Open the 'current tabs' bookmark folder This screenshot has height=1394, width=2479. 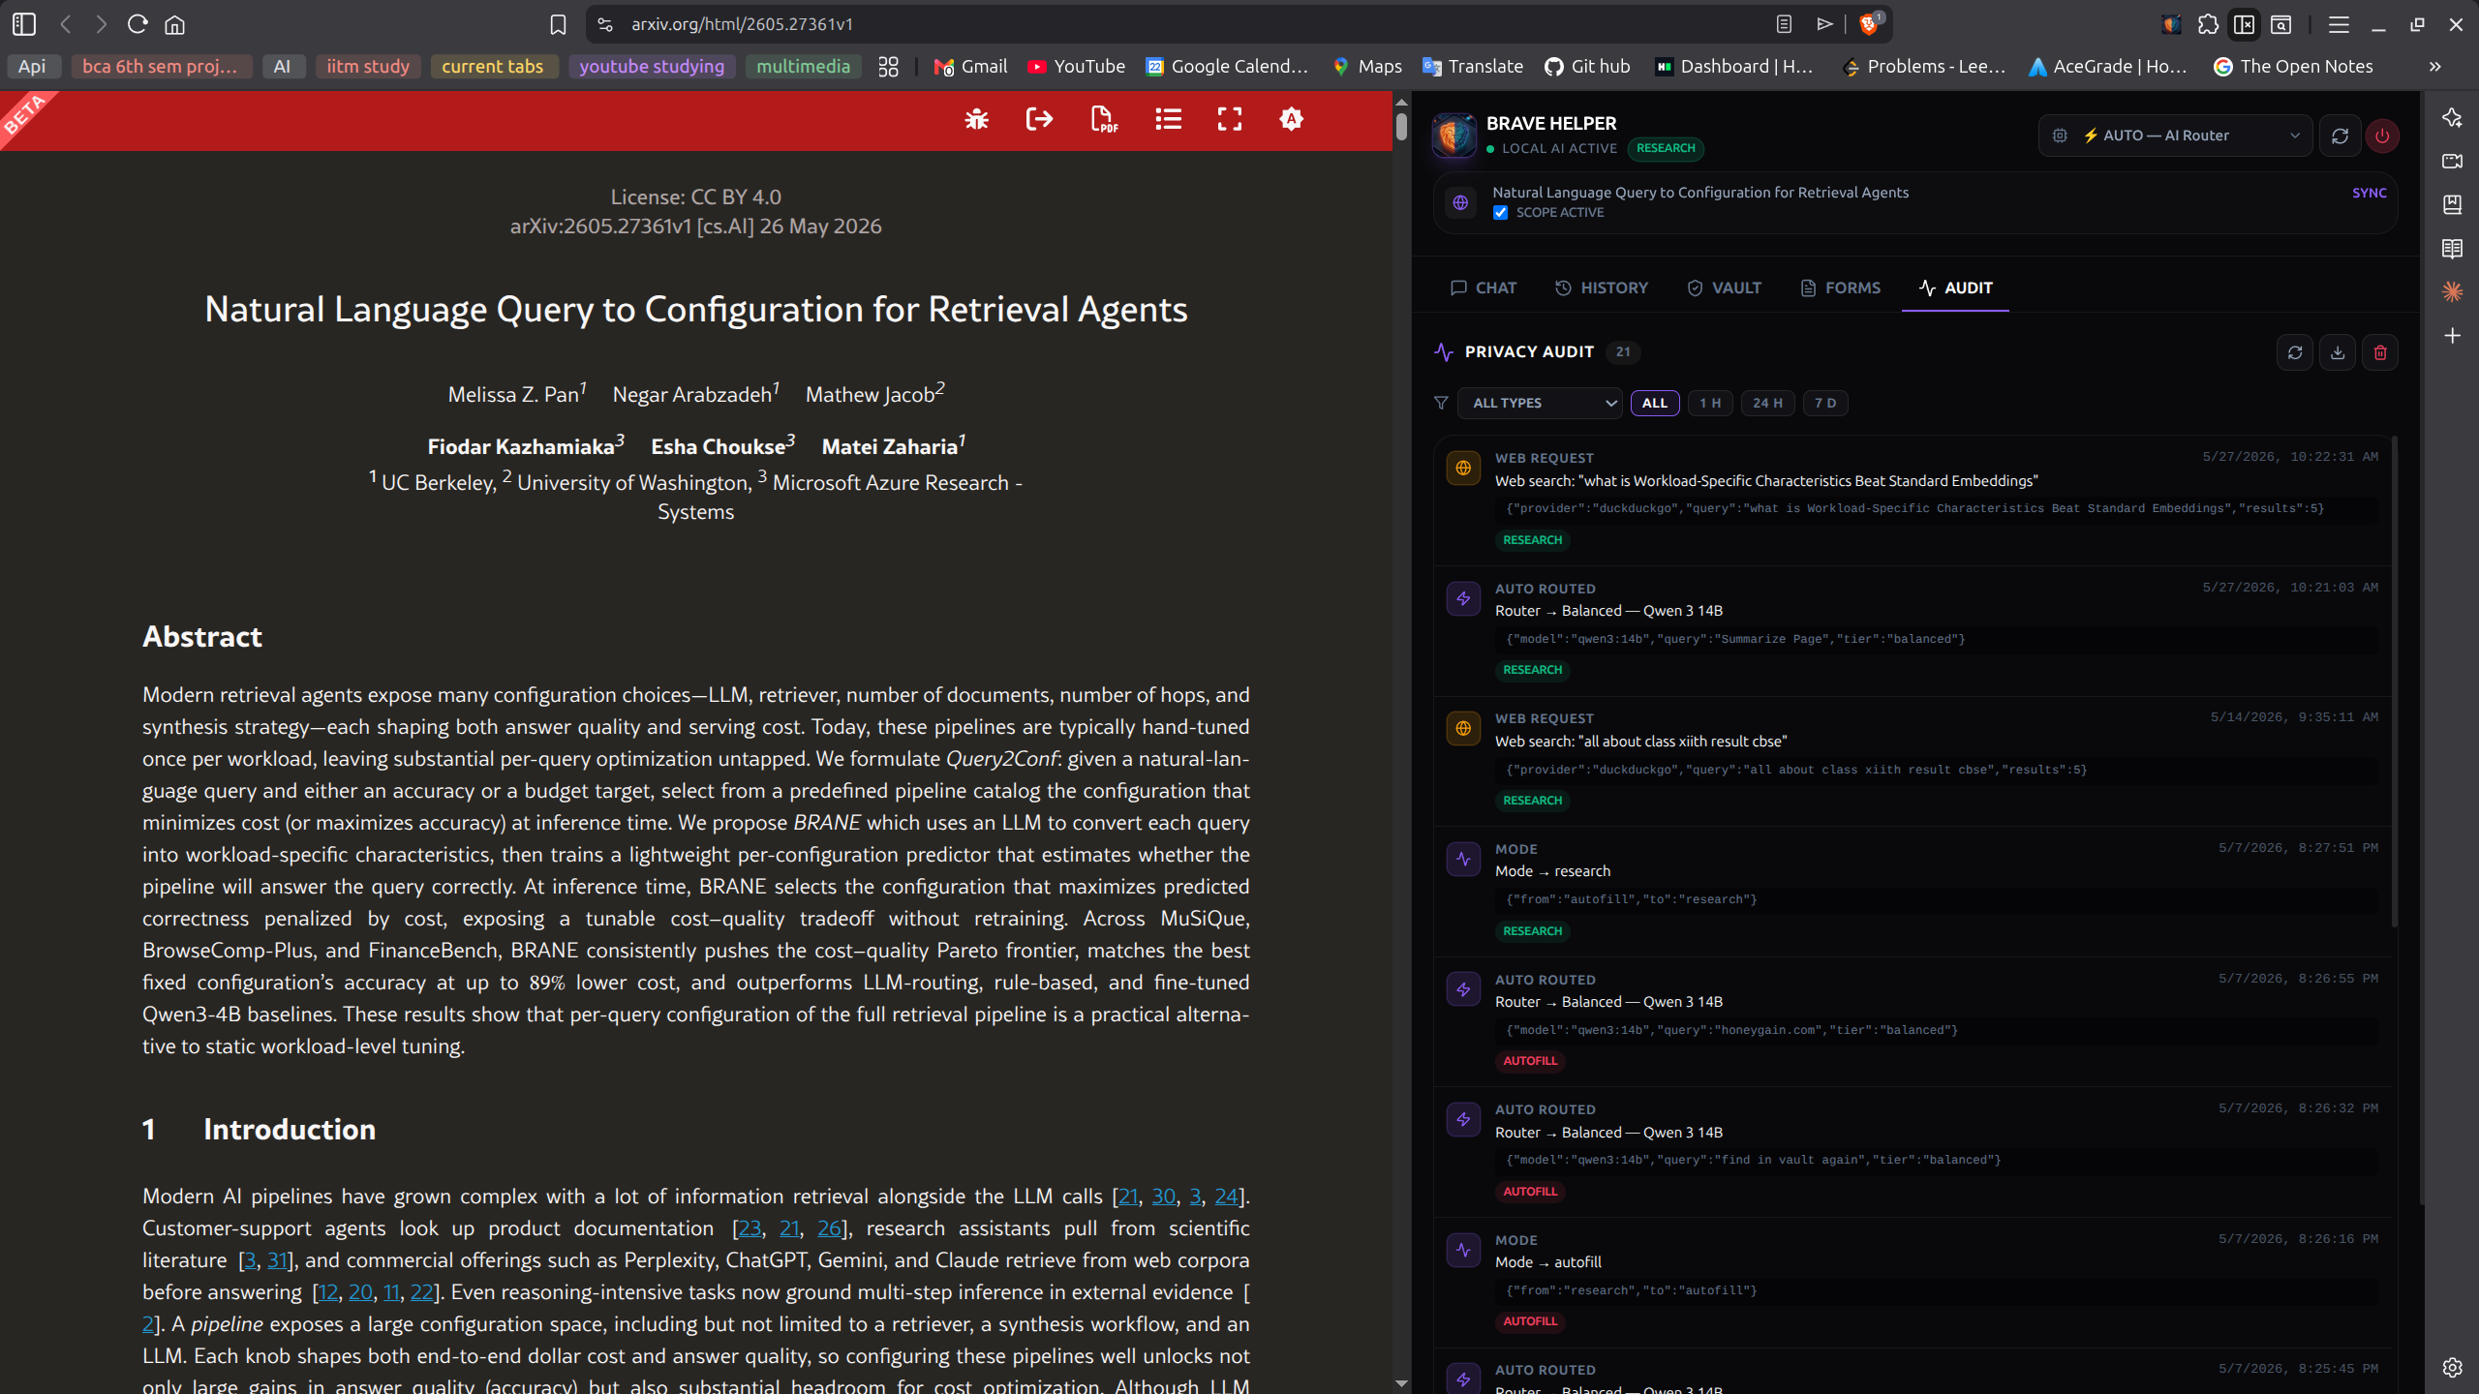[493, 67]
